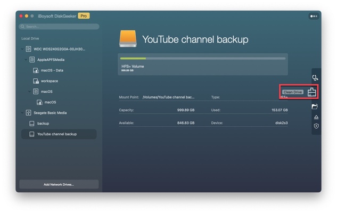Click the open folder icon in right toolbar
Viewport: 337px width, 213px height.
[315, 106]
